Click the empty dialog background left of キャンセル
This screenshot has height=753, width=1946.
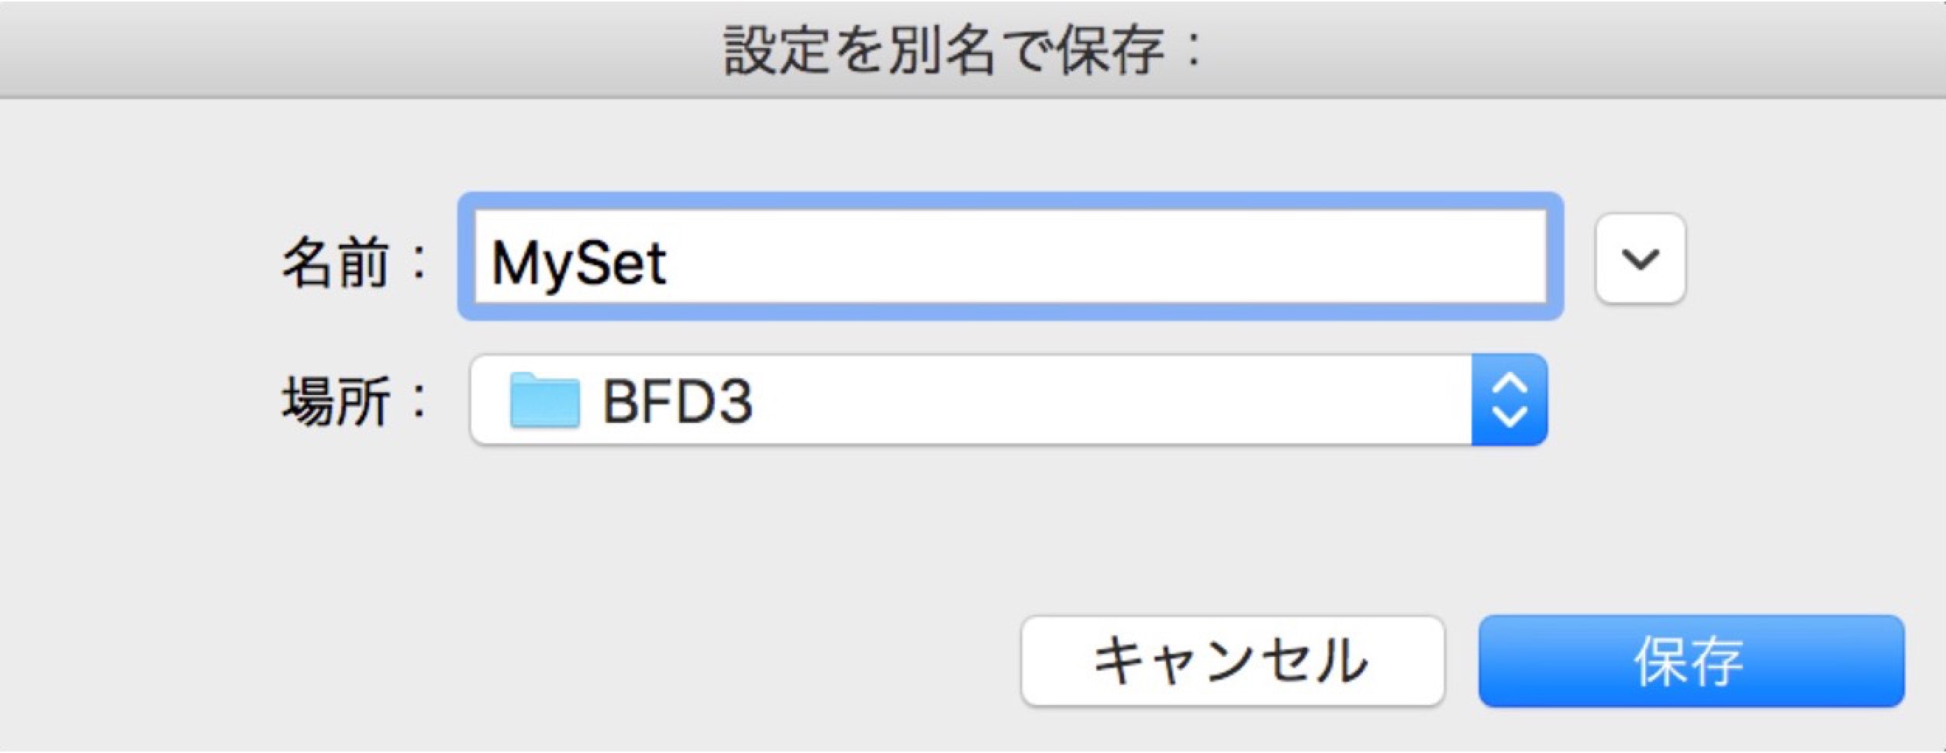tap(504, 661)
